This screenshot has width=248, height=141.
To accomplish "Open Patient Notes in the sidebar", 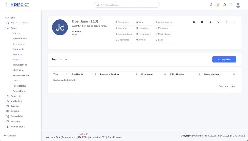I will click(x=19, y=86).
